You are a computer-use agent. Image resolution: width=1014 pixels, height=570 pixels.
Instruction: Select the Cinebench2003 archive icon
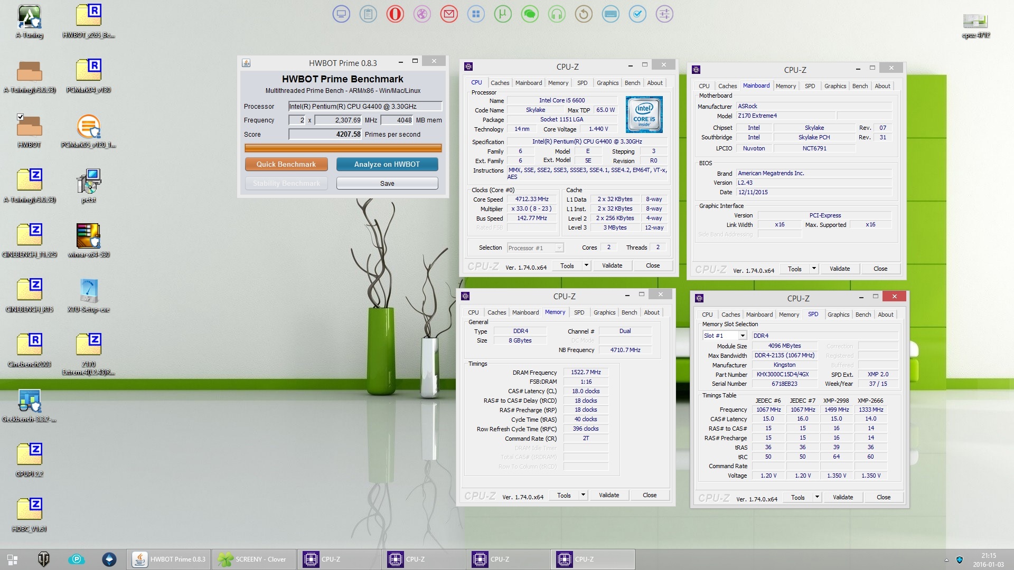point(30,351)
